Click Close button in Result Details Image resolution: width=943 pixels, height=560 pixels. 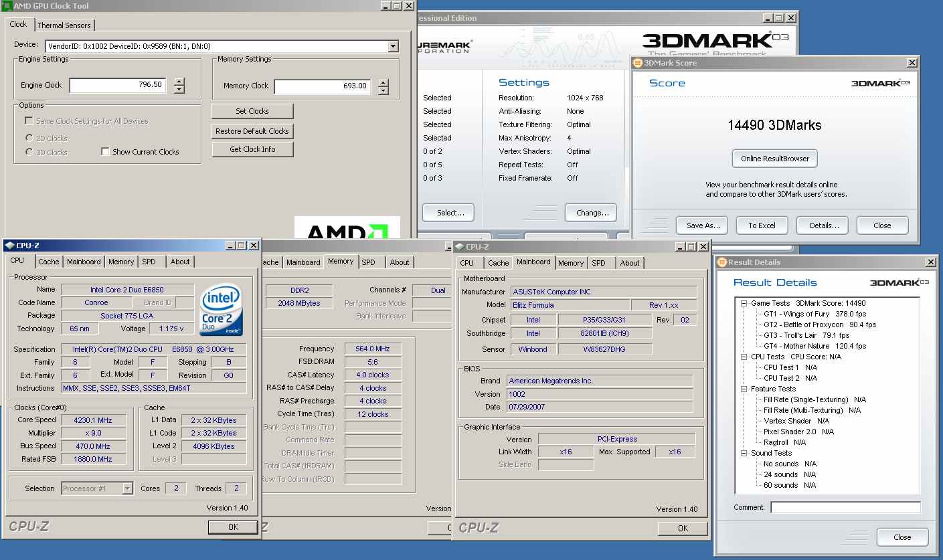point(902,537)
